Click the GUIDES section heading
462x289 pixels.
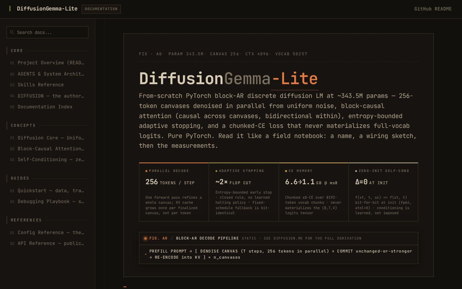20,178
